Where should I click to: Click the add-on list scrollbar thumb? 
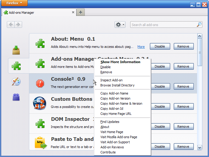pyautogui.click(x=200, y=52)
